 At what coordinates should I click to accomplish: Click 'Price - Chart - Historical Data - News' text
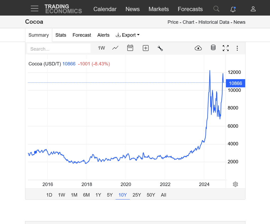pos(206,22)
